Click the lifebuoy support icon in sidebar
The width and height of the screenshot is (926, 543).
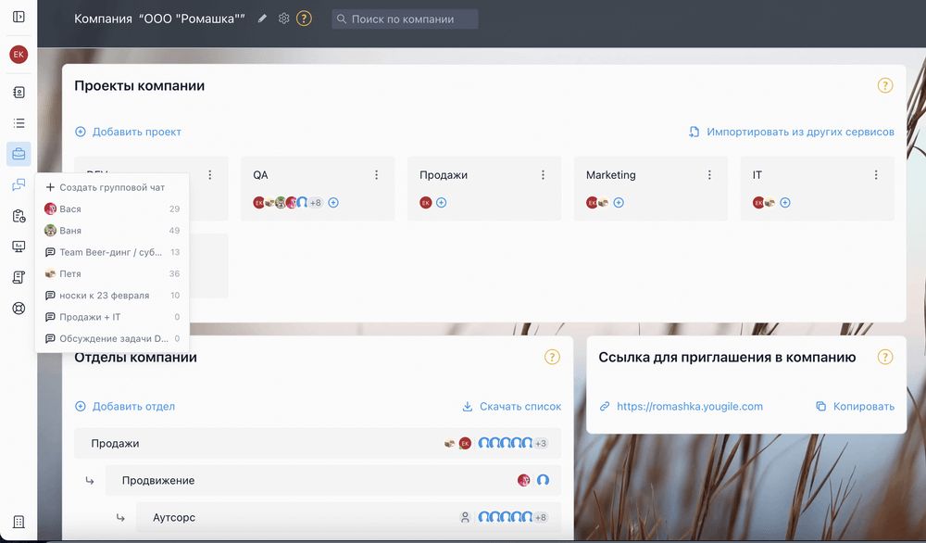point(19,308)
